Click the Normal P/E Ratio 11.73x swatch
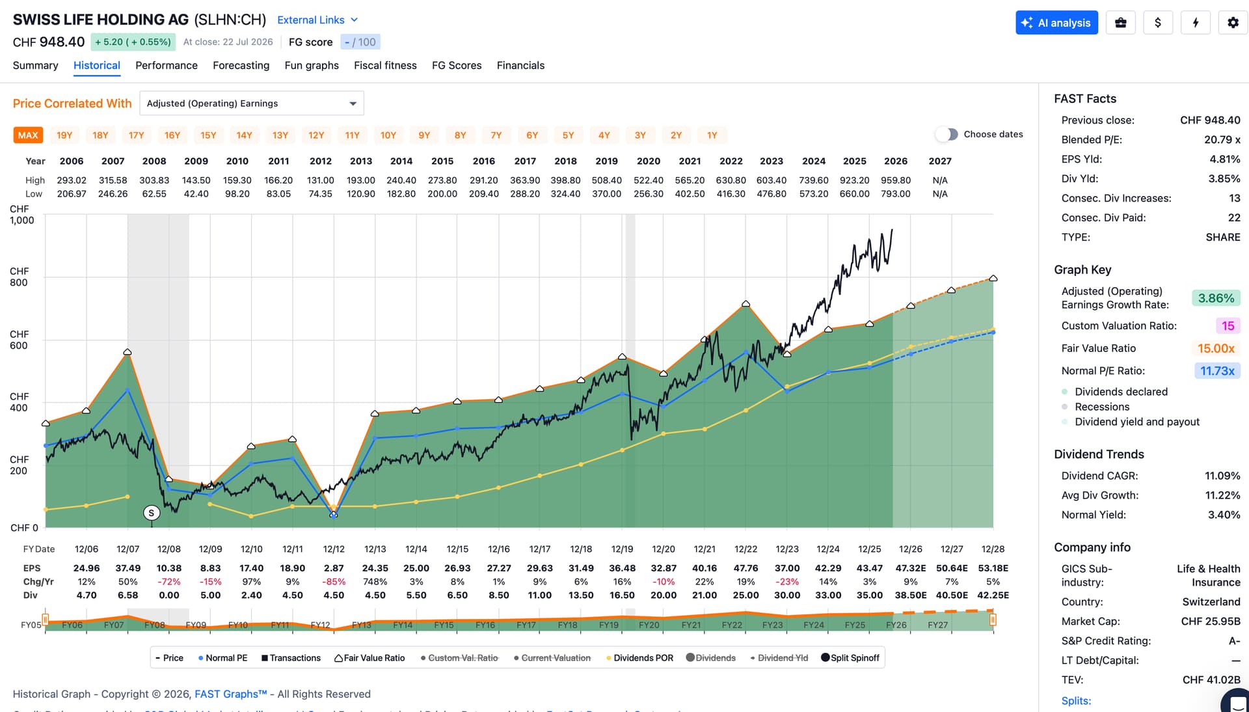The image size is (1249, 712). (1217, 371)
